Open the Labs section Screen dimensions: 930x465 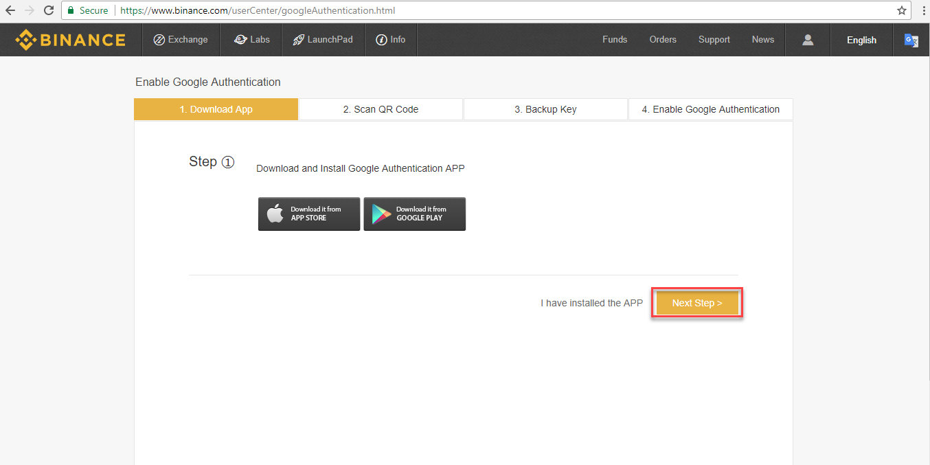coord(251,40)
